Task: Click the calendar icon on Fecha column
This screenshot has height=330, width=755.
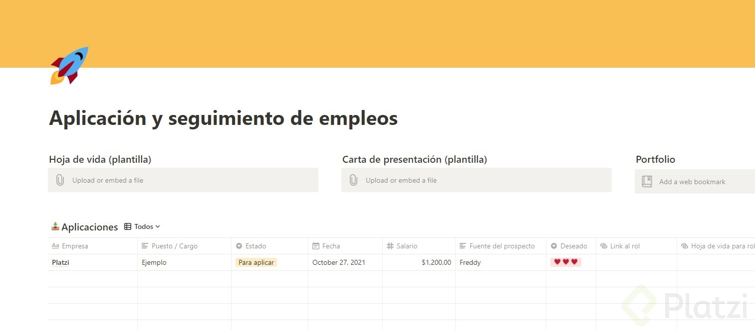Action: (x=315, y=246)
